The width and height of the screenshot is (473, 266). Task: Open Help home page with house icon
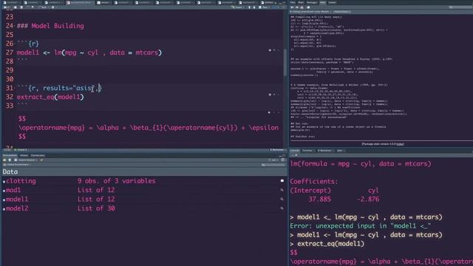pyautogui.click(x=302, y=7)
